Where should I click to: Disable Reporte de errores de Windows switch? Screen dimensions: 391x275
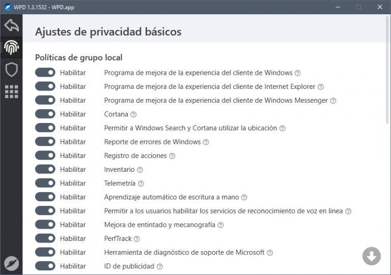pos(45,142)
